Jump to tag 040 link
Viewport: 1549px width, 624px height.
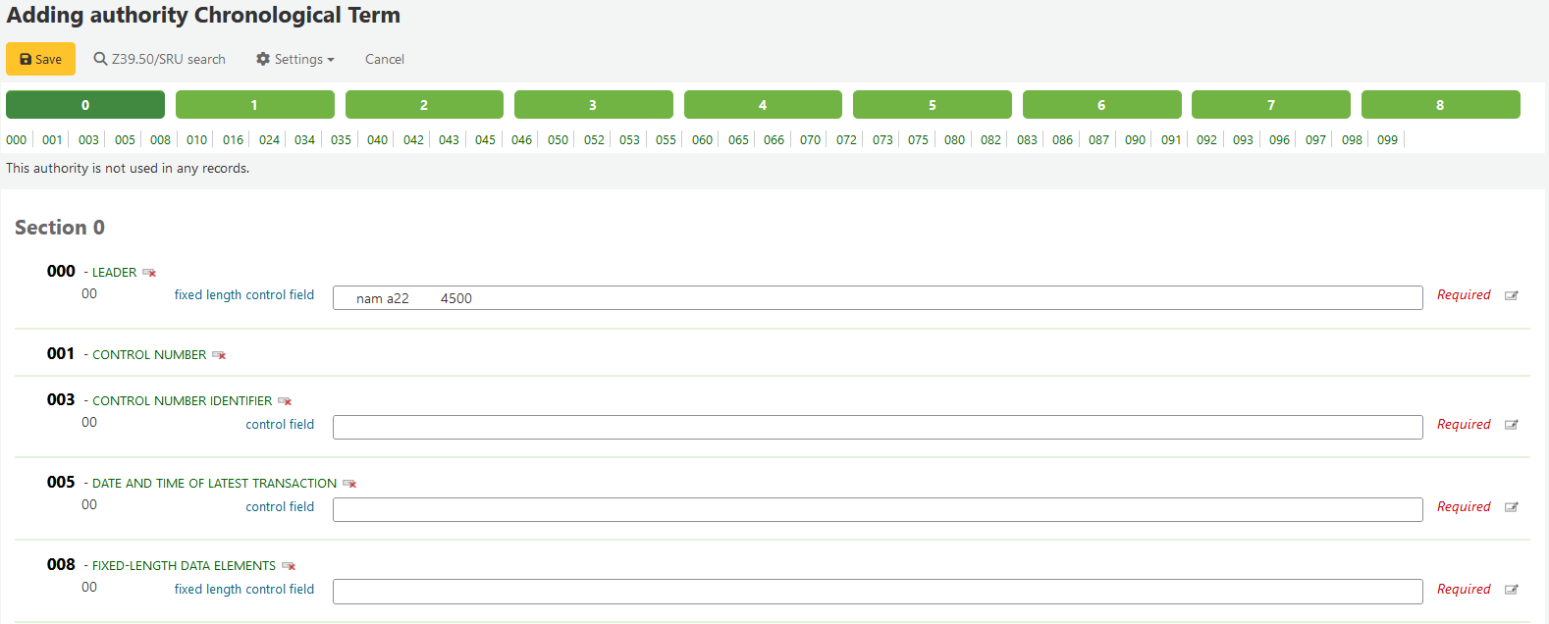click(377, 139)
